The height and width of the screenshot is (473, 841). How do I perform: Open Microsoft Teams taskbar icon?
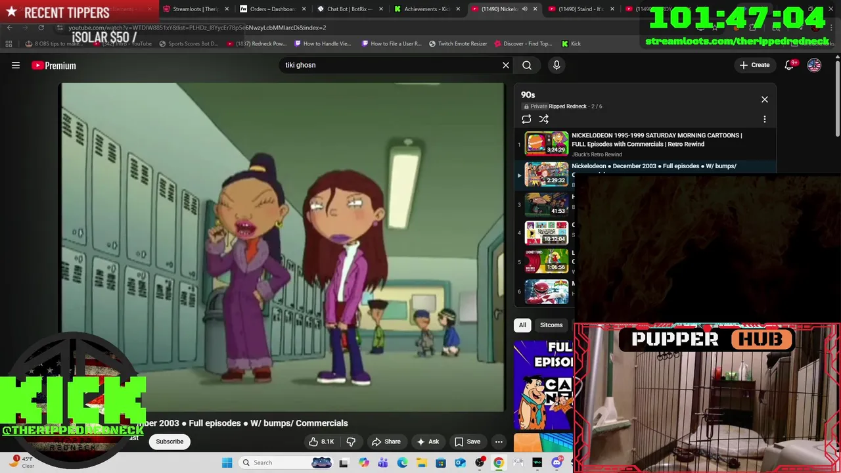(x=383, y=462)
